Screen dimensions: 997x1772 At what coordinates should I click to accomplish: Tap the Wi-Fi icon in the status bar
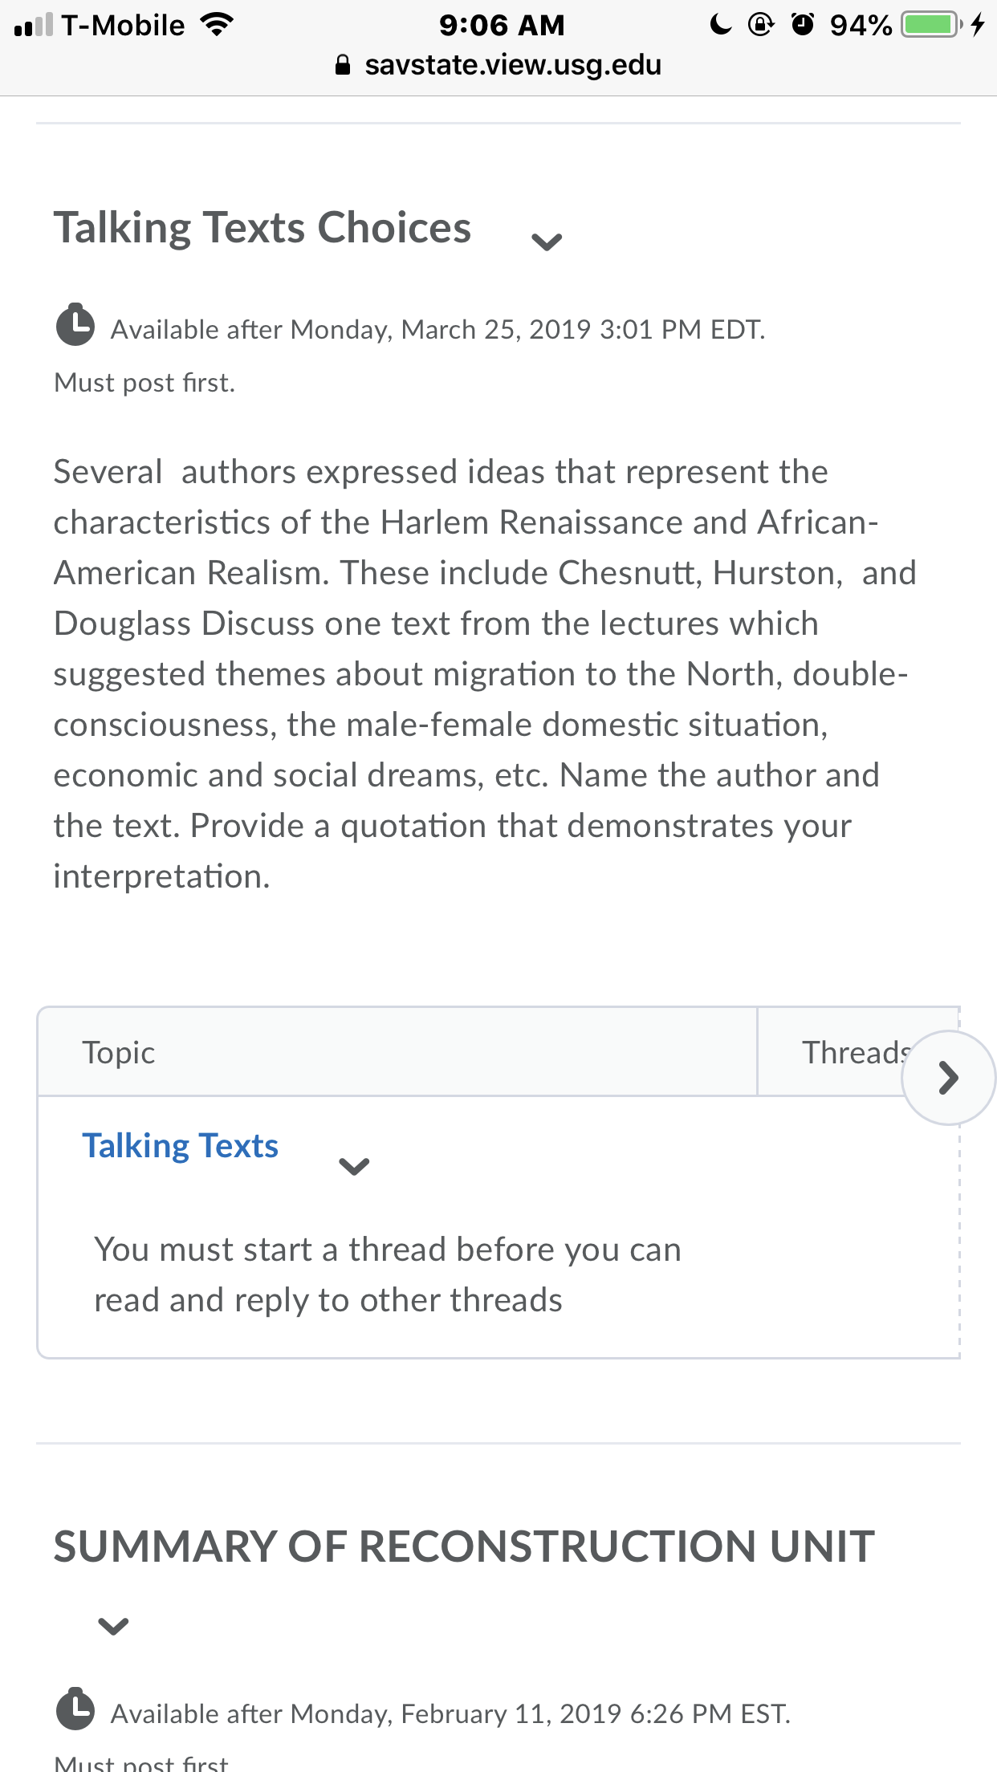217,25
